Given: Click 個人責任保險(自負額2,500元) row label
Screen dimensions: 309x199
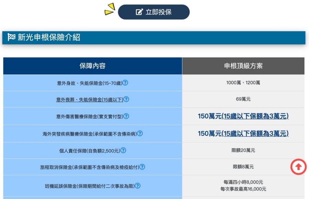Looking at the screenshot, I should pyautogui.click(x=90, y=151).
